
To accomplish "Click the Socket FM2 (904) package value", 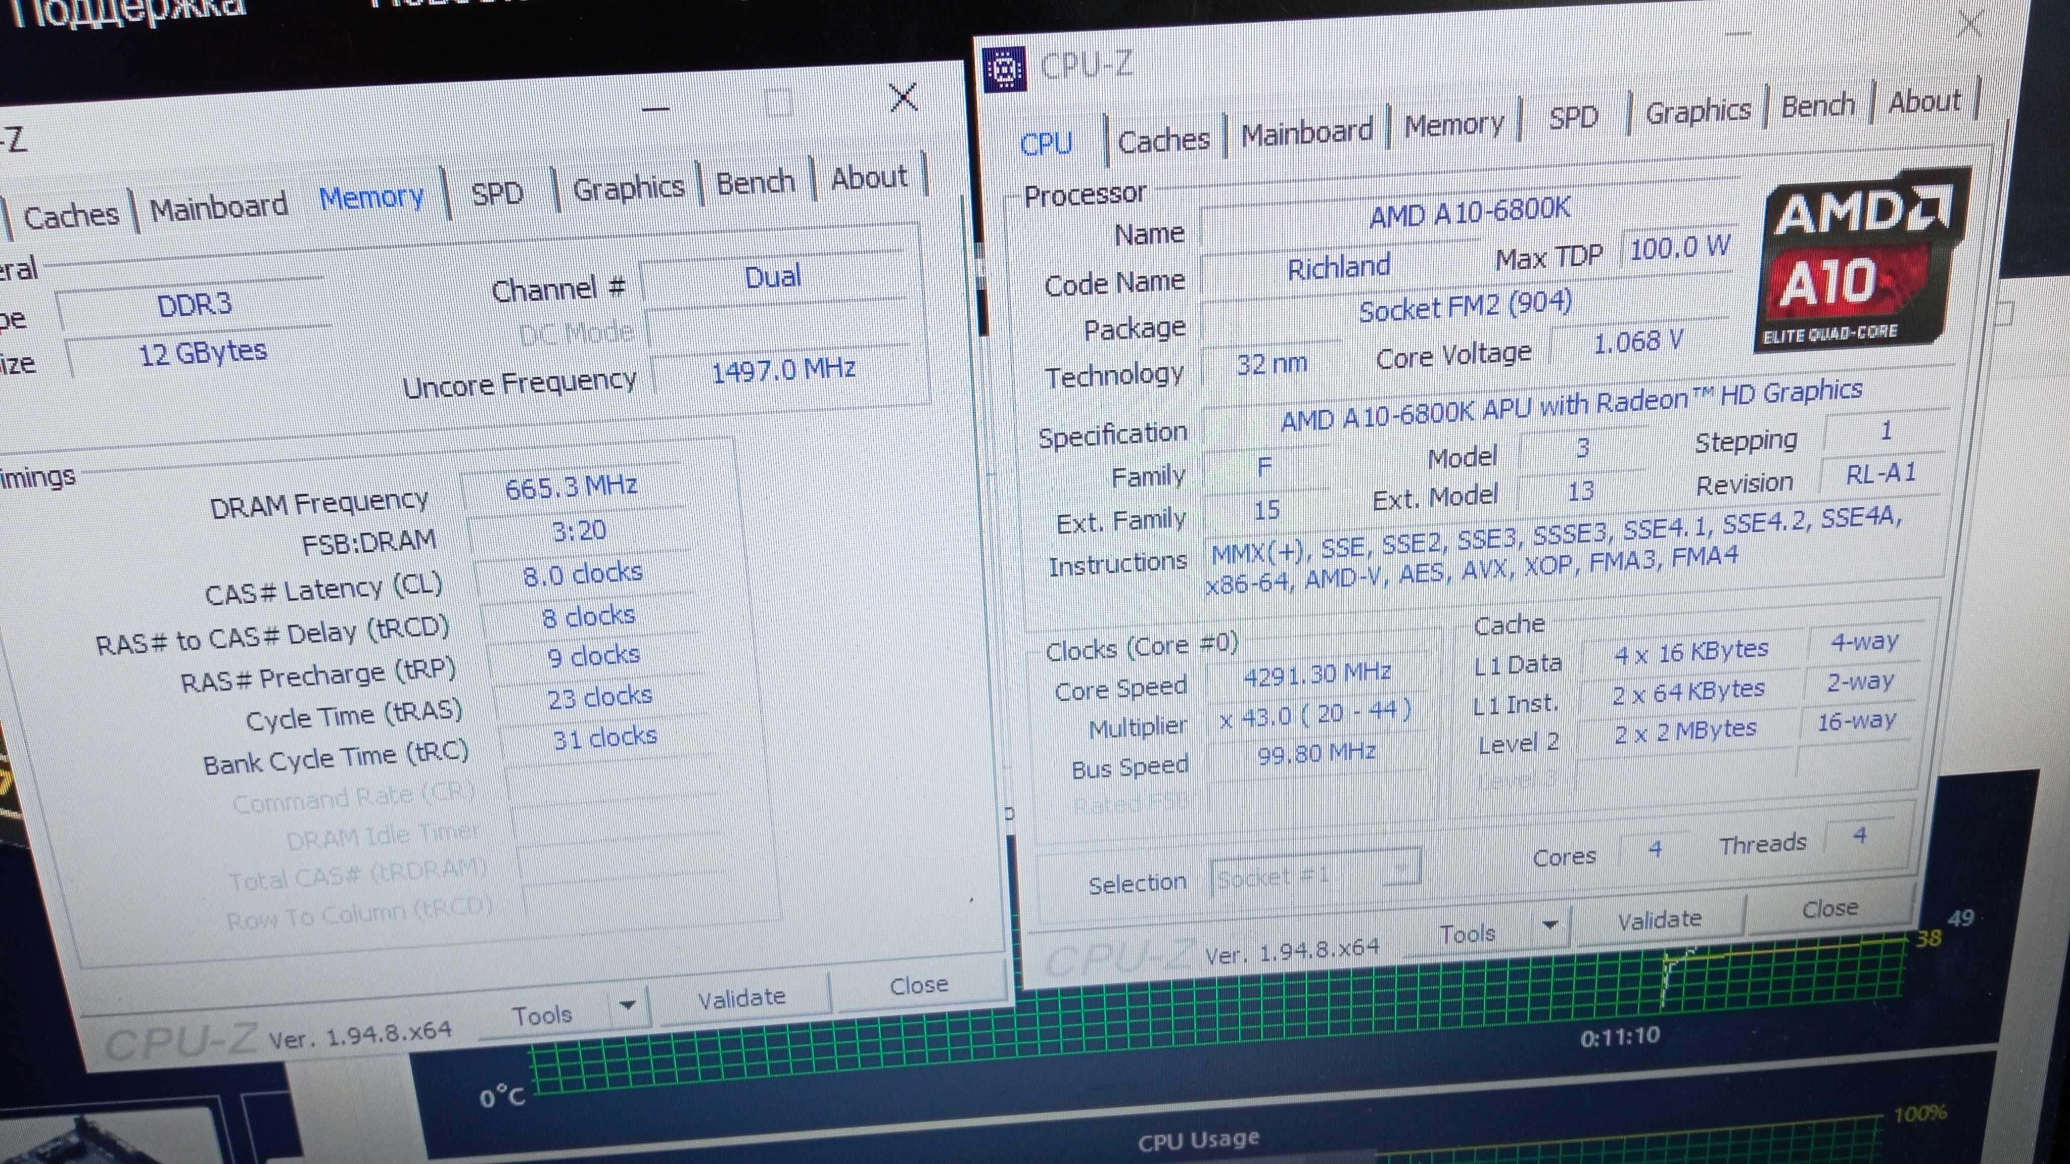I will coord(1465,306).
